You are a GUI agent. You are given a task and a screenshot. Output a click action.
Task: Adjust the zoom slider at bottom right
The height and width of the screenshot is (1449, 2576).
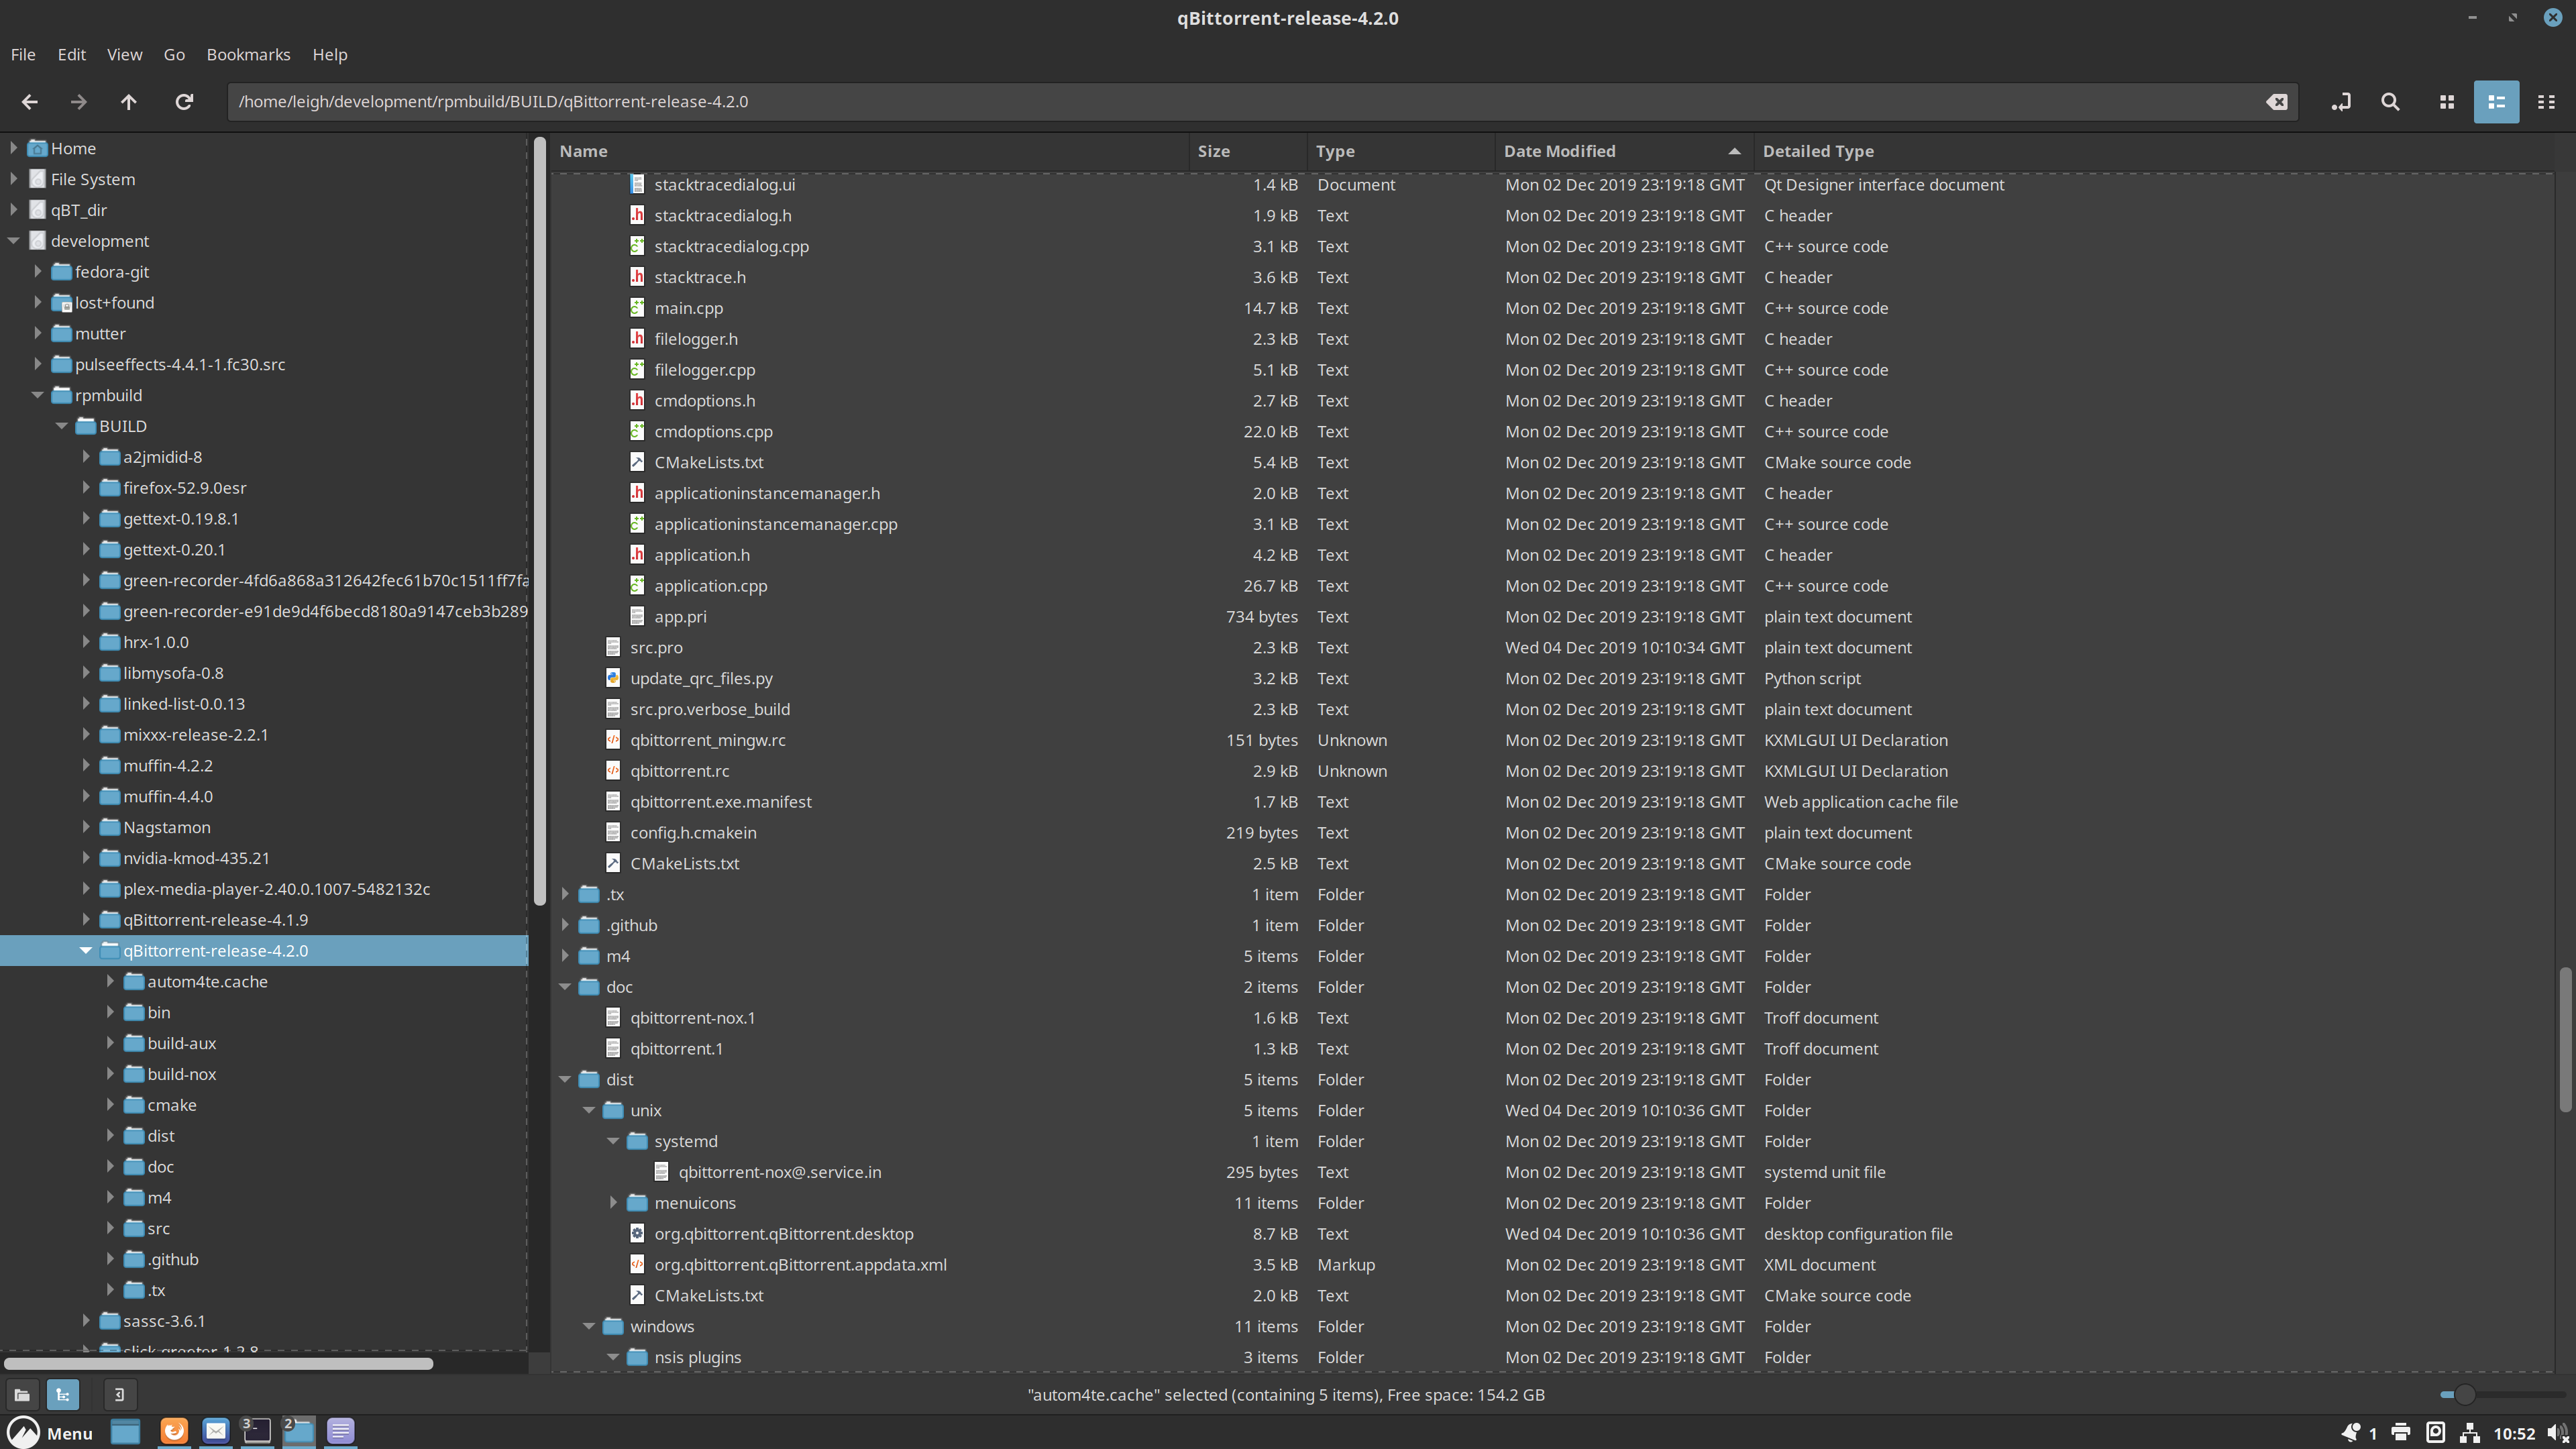click(x=2465, y=1394)
